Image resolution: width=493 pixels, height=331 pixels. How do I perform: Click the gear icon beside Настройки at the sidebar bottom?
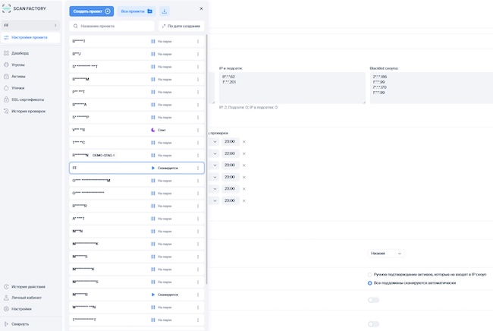pos(6,309)
